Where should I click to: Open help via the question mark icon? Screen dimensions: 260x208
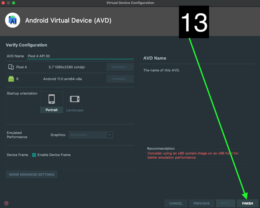click(6, 203)
